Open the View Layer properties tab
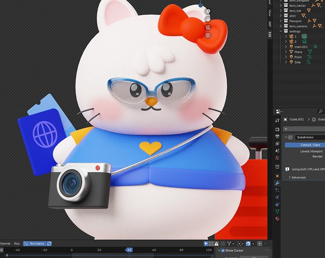 (x=277, y=144)
